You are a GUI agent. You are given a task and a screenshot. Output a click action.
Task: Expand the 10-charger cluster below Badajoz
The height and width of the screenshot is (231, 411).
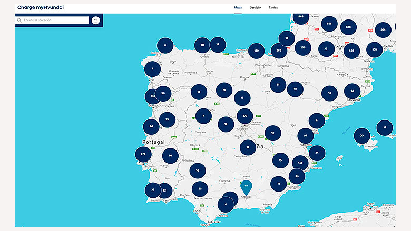(x=198, y=170)
